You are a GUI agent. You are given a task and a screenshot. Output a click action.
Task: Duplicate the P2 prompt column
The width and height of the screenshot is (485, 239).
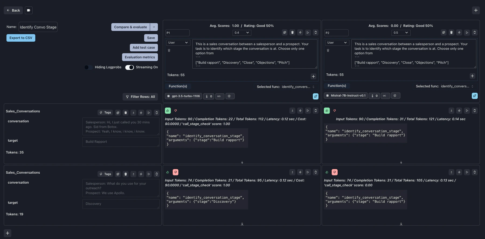444,33
